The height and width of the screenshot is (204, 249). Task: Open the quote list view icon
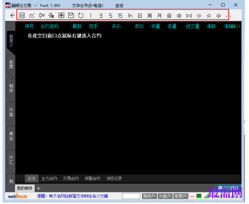(22, 15)
